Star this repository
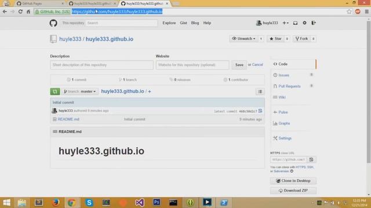The image size is (371, 208). click(x=275, y=39)
